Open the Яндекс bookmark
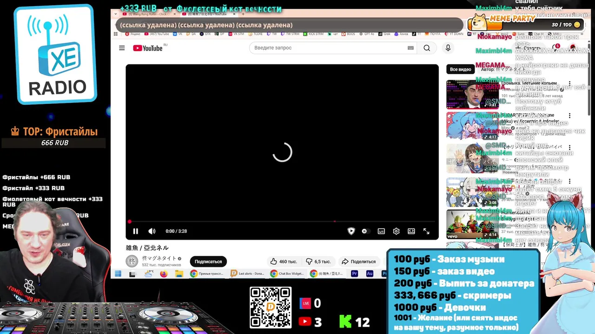Image resolution: width=595 pixels, height=334 pixels. [x=132, y=34]
